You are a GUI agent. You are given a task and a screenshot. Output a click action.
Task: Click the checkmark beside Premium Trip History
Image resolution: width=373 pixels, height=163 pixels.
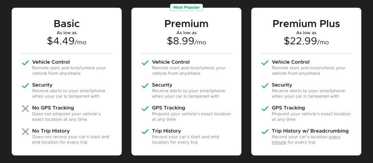point(145,131)
